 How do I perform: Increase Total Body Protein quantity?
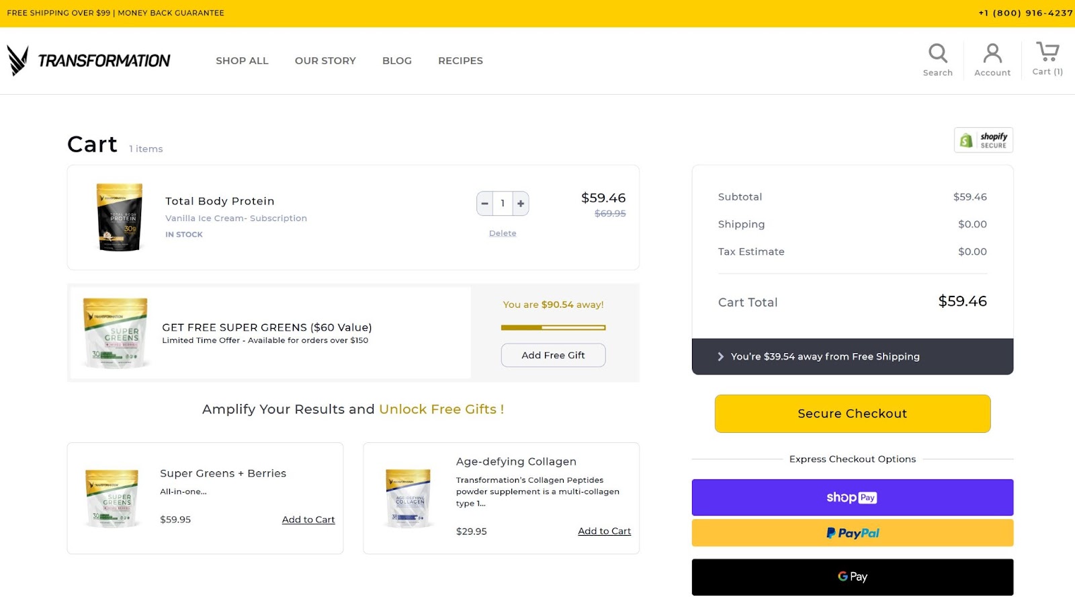pyautogui.click(x=521, y=204)
